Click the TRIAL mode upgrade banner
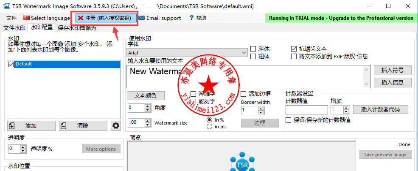The width and height of the screenshot is (418, 171). tap(341, 18)
